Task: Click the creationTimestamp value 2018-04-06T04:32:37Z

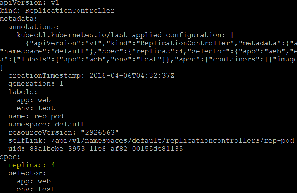Action: pyautogui.click(x=132, y=75)
